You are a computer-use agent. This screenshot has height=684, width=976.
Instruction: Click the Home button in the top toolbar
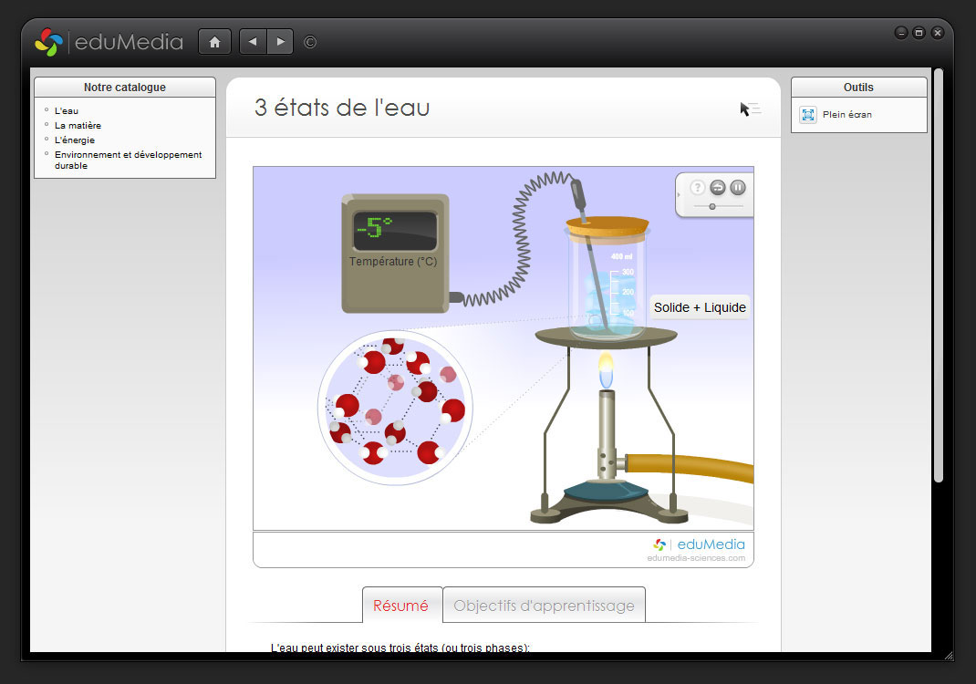214,42
